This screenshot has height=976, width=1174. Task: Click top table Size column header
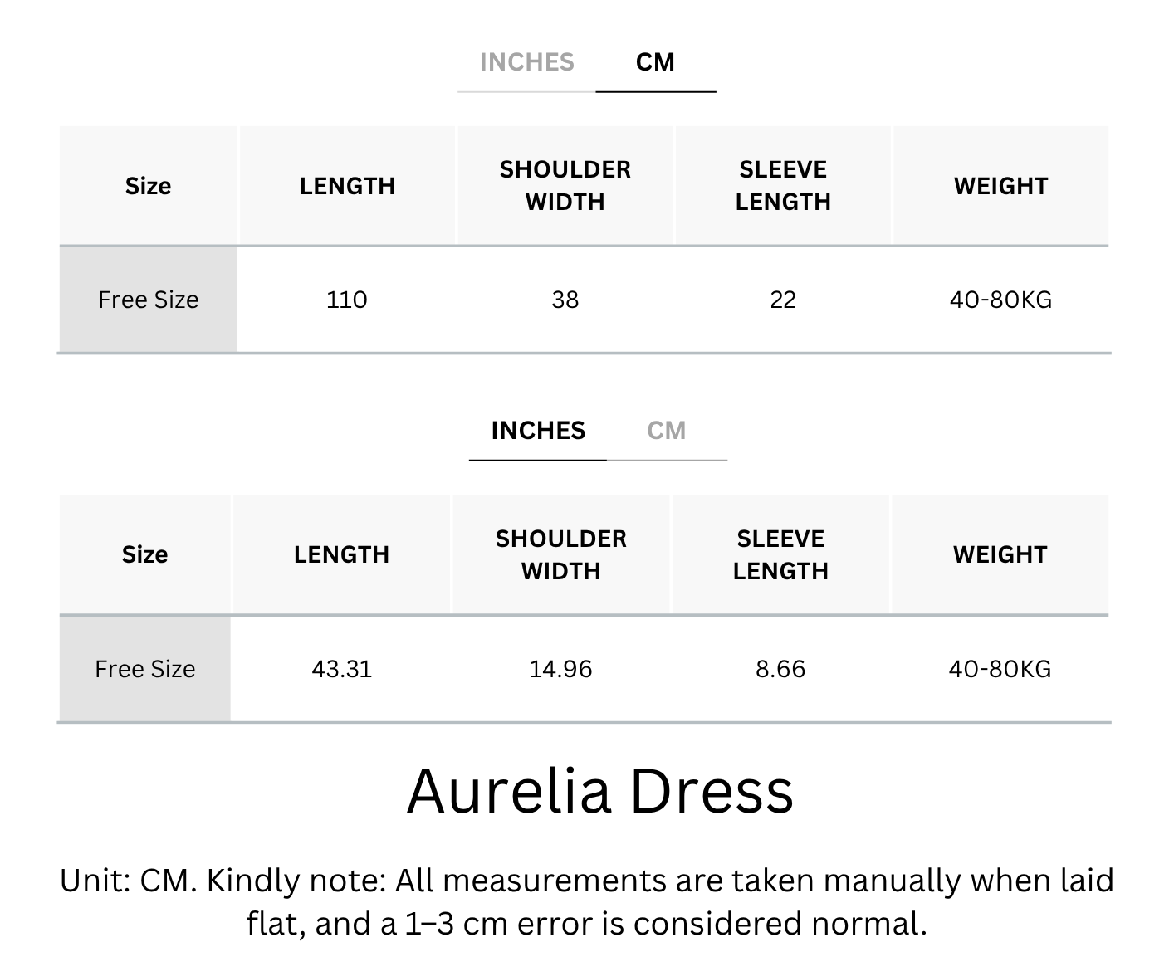(x=148, y=186)
